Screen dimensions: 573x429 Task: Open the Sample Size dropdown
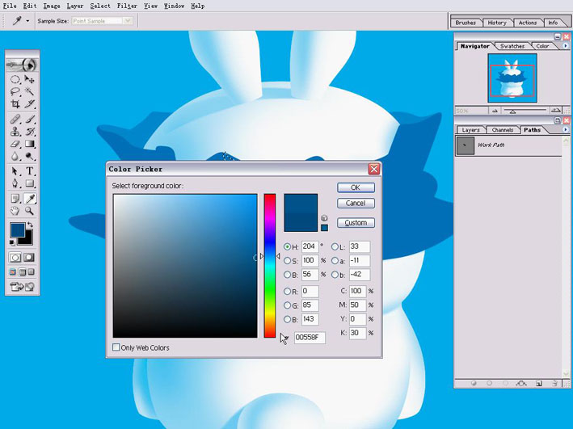coord(128,21)
